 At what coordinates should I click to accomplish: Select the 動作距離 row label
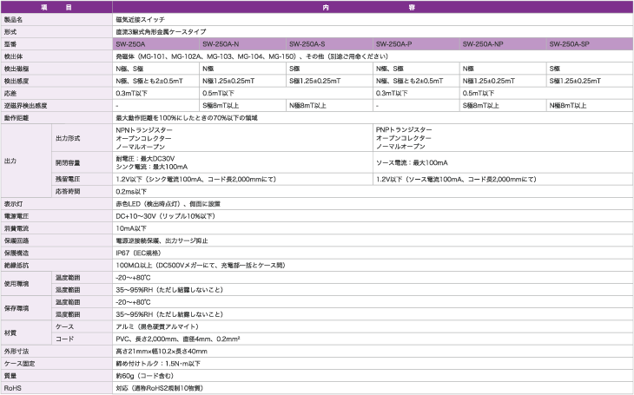click(17, 116)
